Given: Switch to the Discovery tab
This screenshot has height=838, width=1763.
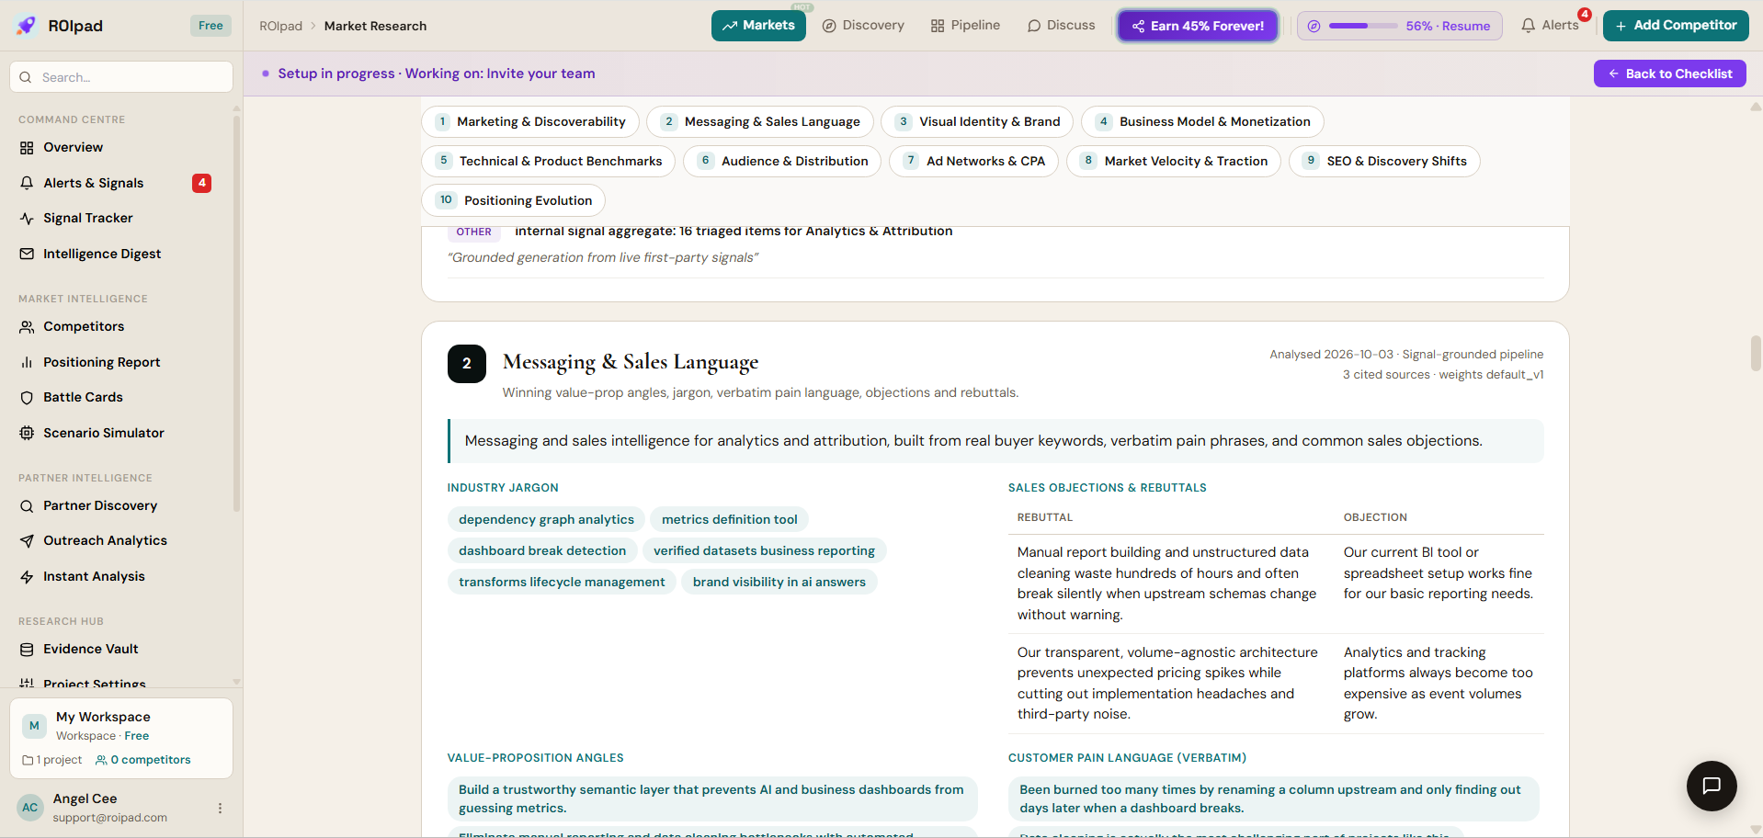Looking at the screenshot, I should click(x=863, y=26).
